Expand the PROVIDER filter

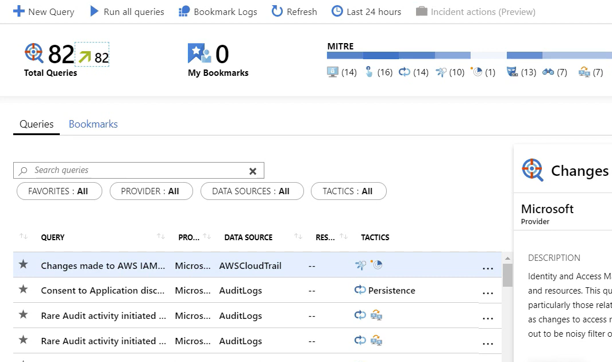click(x=151, y=191)
